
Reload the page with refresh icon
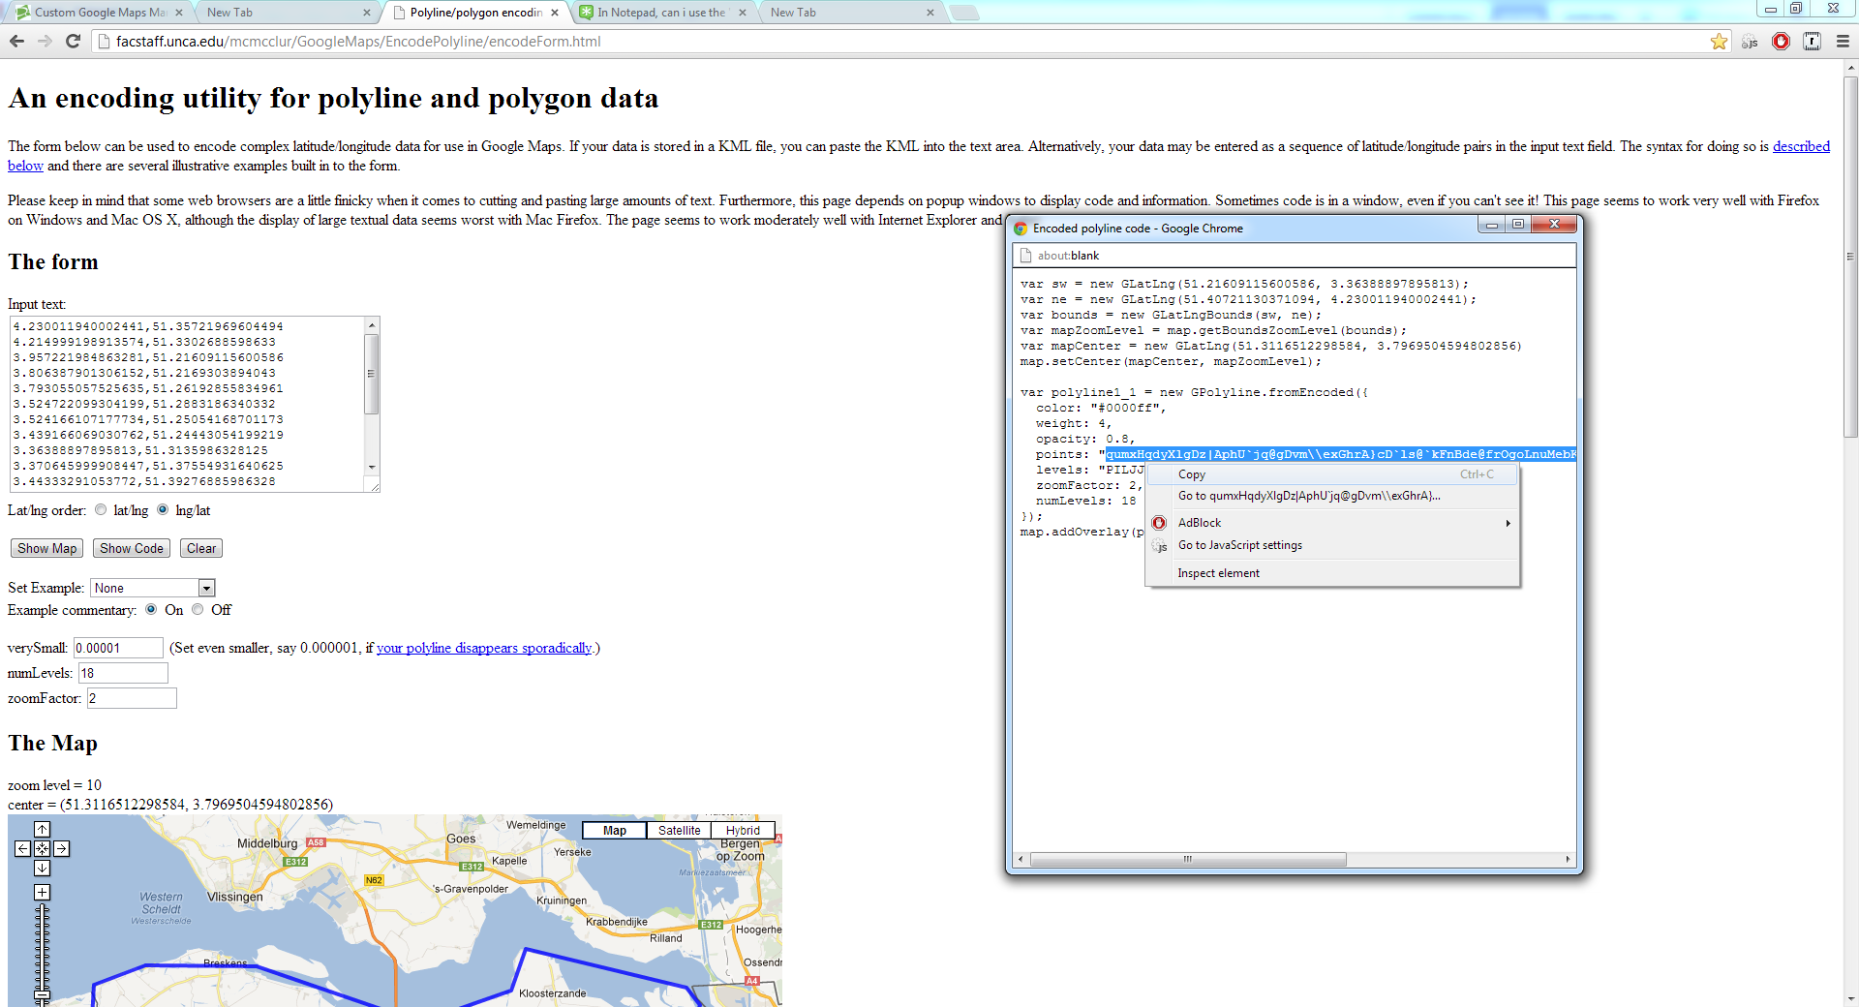(x=73, y=41)
